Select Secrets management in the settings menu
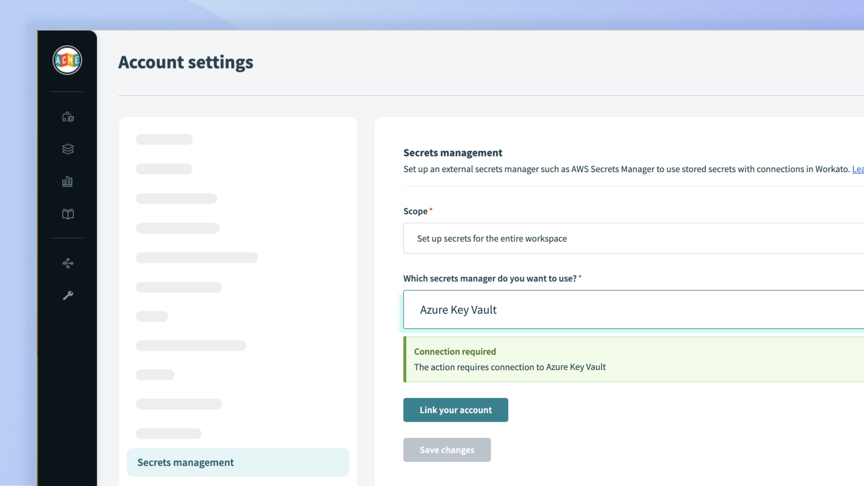The height and width of the screenshot is (486, 864). pos(185,462)
